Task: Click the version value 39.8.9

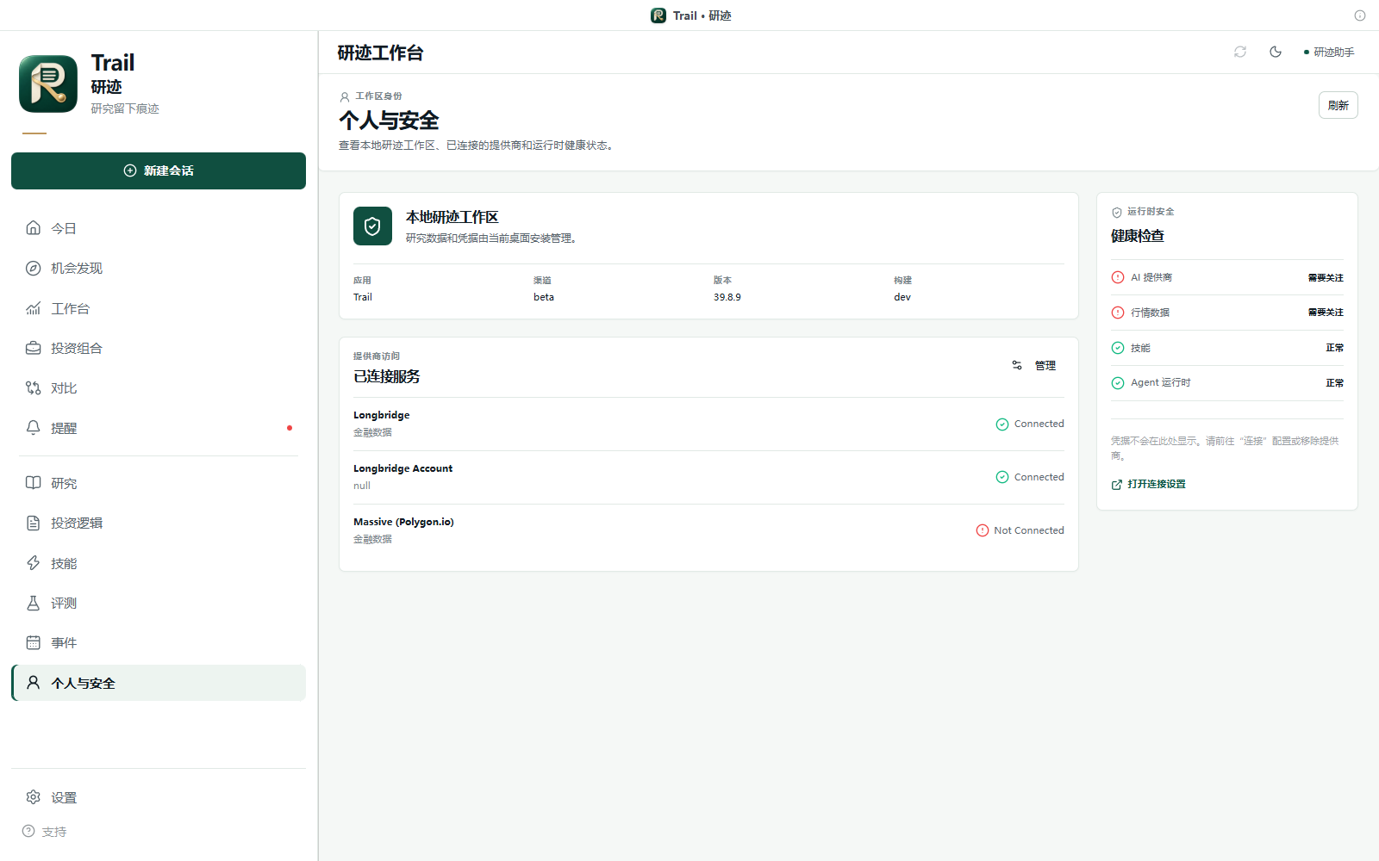Action: (727, 297)
